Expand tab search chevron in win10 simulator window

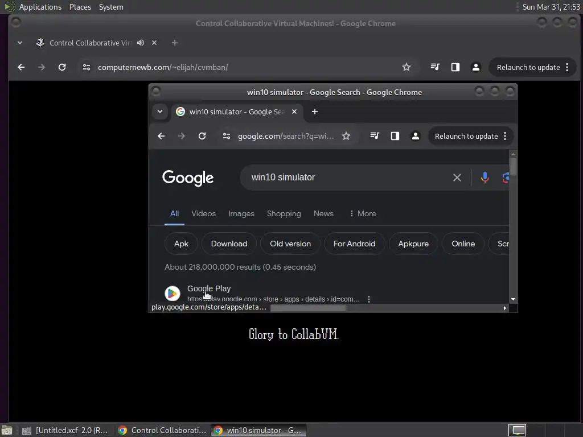point(160,112)
